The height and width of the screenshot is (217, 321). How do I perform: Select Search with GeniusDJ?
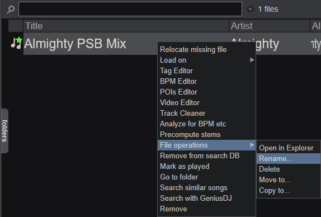pos(206,199)
